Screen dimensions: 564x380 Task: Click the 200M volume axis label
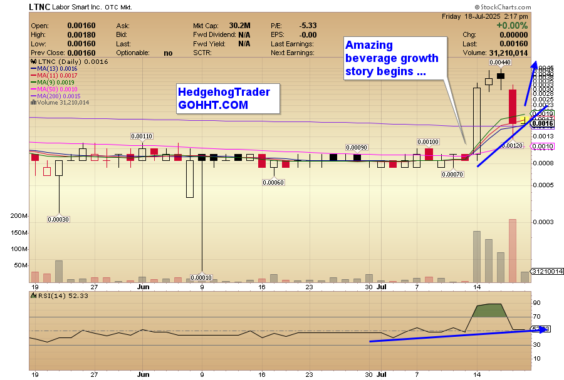pyautogui.click(x=19, y=215)
